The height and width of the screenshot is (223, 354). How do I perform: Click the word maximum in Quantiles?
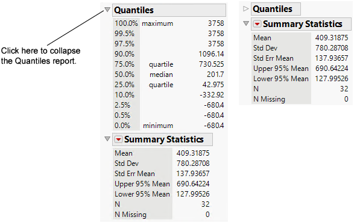[157, 23]
